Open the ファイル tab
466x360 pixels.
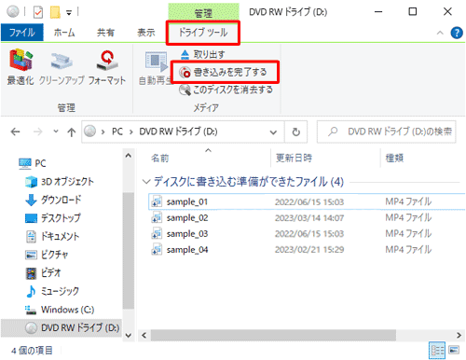tap(21, 33)
